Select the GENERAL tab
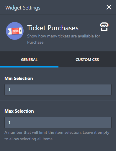This screenshot has height=151, width=116. pyautogui.click(x=29, y=60)
